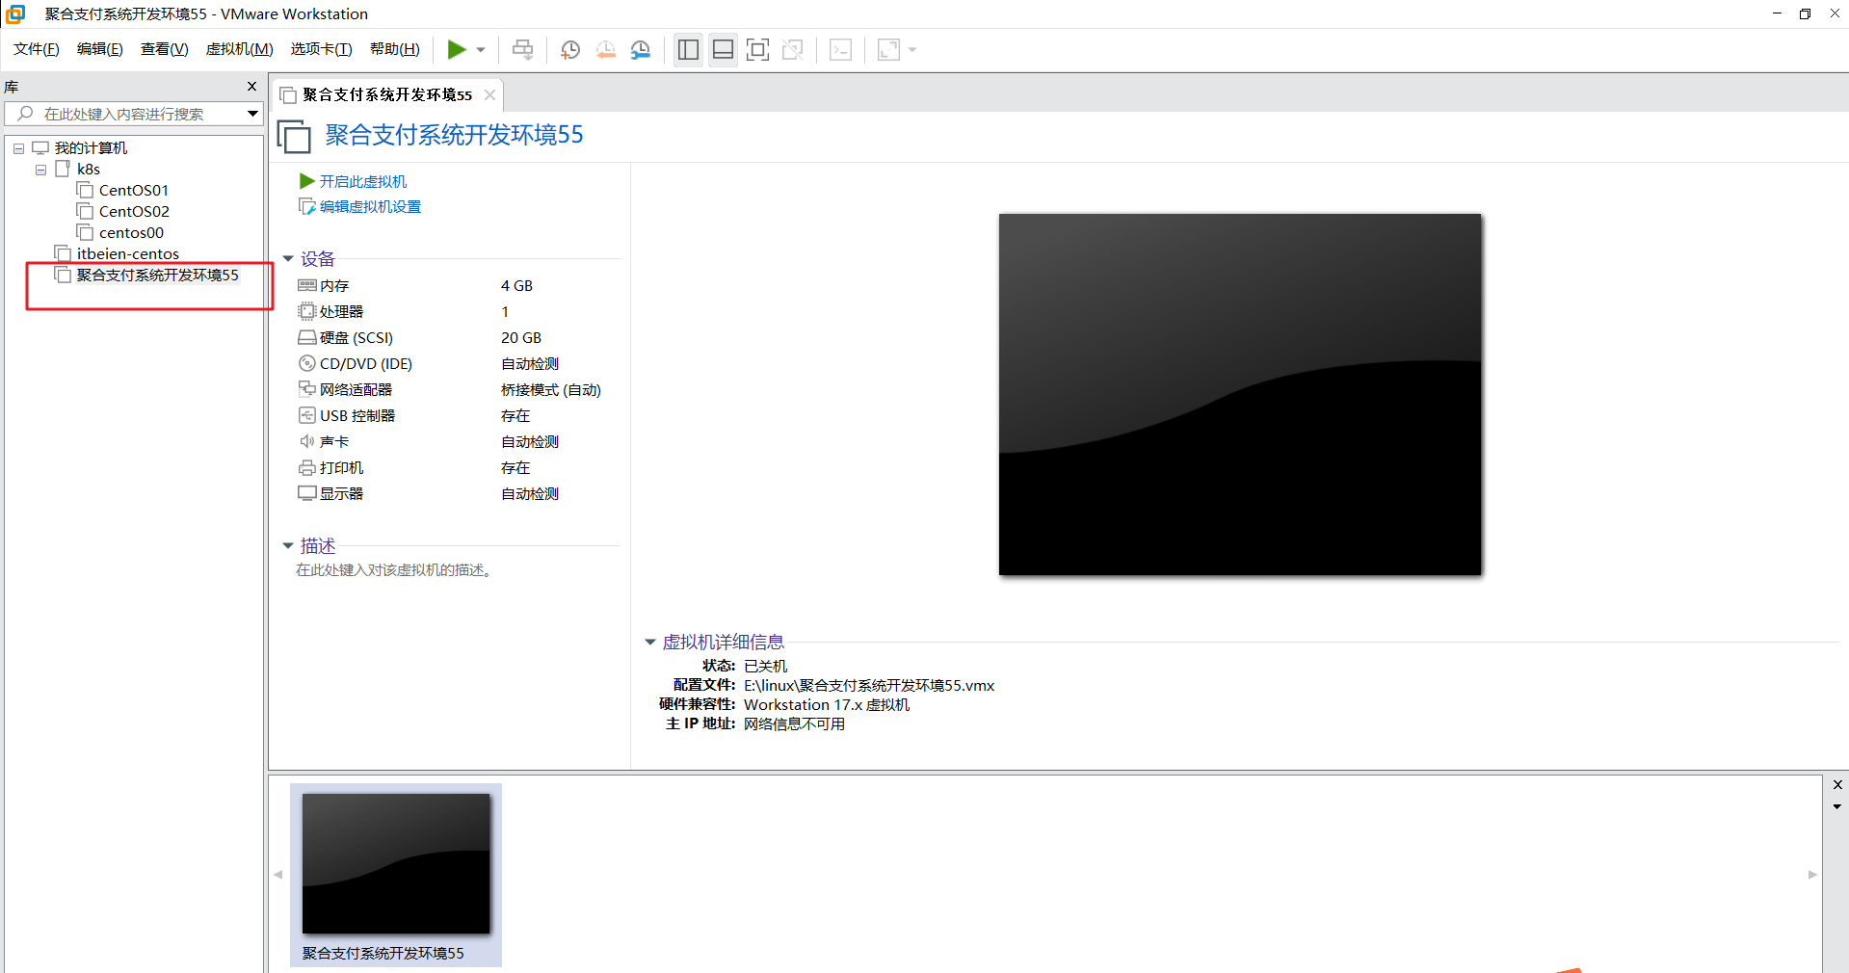The height and width of the screenshot is (973, 1849).
Task: Select the k8s folder label
Action: click(x=89, y=170)
